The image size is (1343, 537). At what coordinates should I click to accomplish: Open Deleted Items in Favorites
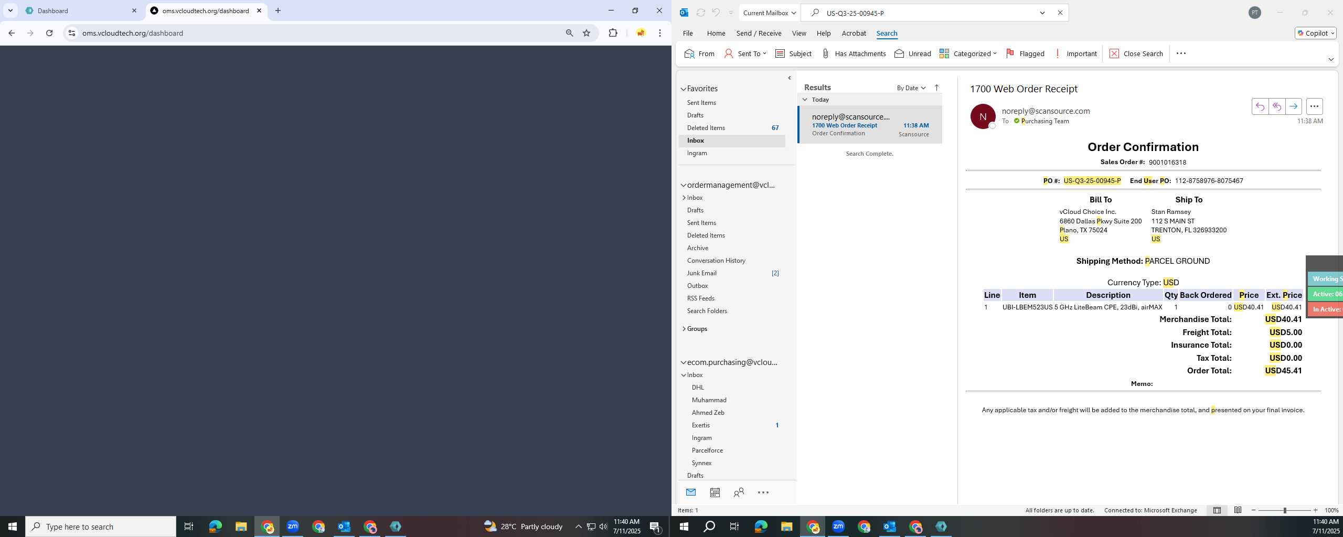point(732,128)
